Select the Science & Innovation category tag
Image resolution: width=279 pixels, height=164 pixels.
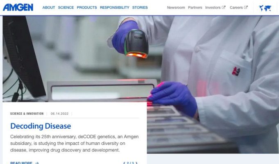(27, 114)
